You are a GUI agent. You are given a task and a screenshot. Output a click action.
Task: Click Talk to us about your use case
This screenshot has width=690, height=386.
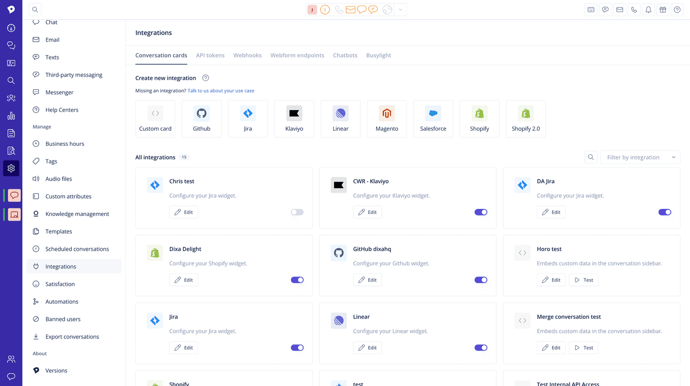(x=220, y=90)
